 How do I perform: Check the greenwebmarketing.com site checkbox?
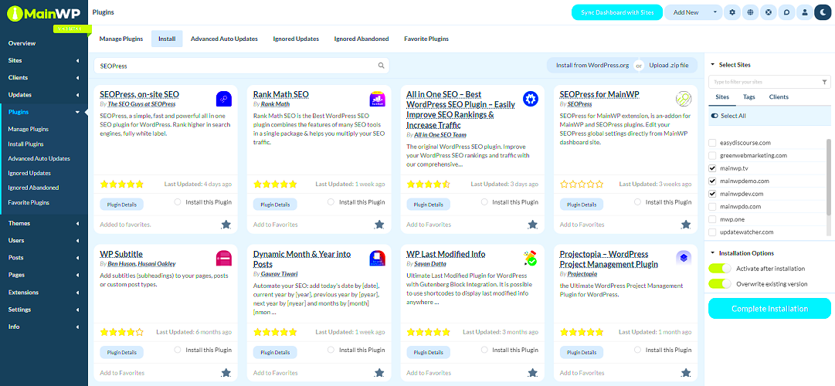pos(712,155)
